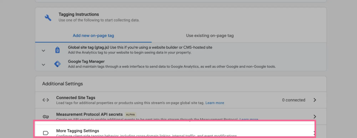Image resolution: width=357 pixels, height=138 pixels.
Task: Click the Global site tag gtag icon
Action: coord(58,50)
